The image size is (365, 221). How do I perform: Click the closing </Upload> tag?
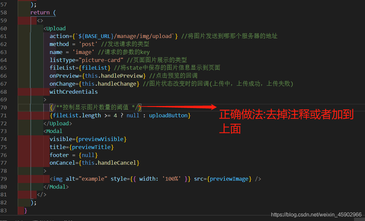(x=58, y=123)
